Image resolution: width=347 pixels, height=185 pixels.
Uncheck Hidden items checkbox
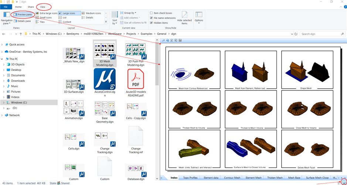pos(152,23)
